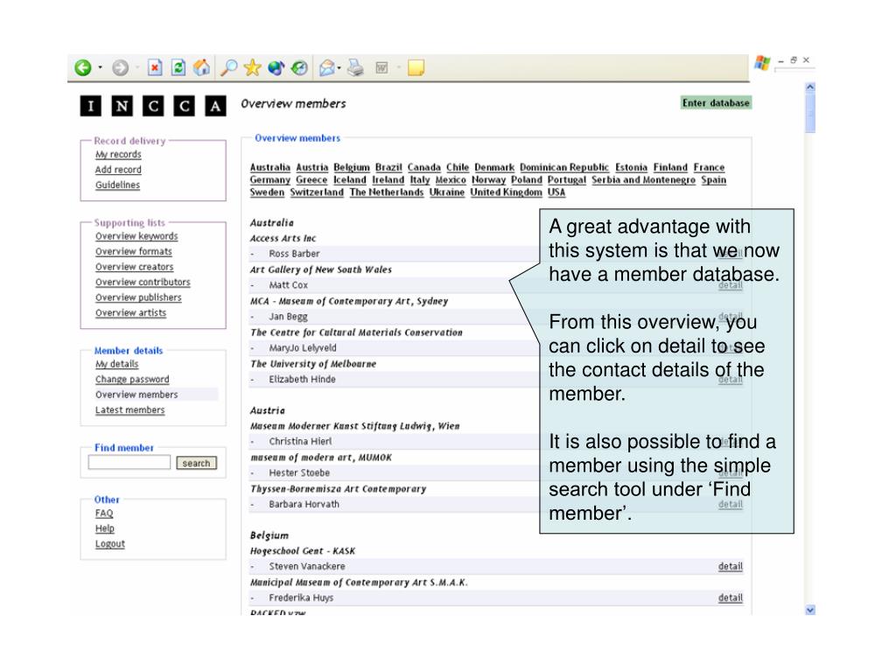The height and width of the screenshot is (672, 896).
Task: Click the Edit with Word icon
Action: [x=381, y=68]
